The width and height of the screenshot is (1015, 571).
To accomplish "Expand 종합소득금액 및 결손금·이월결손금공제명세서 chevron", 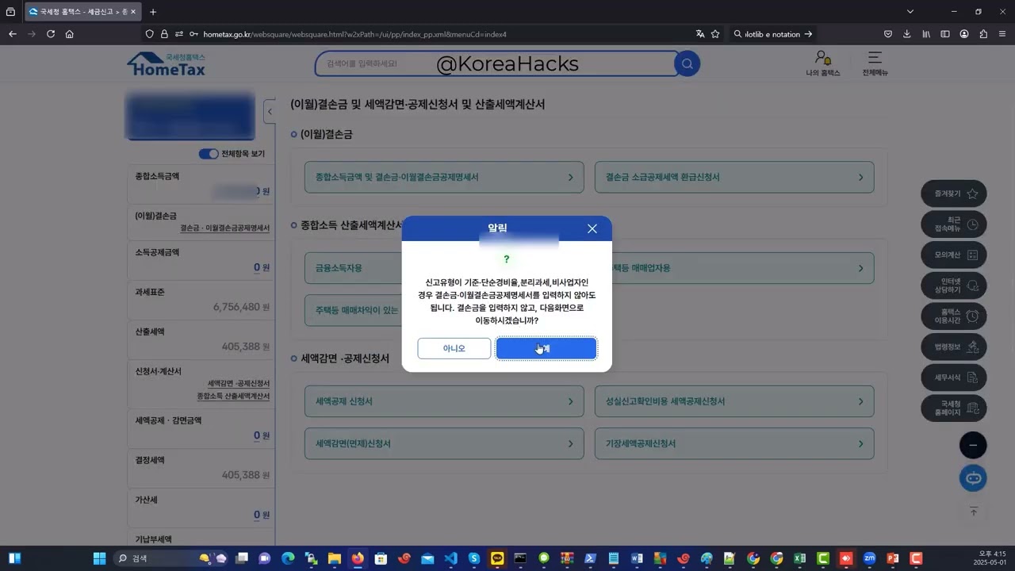I will click(x=570, y=178).
